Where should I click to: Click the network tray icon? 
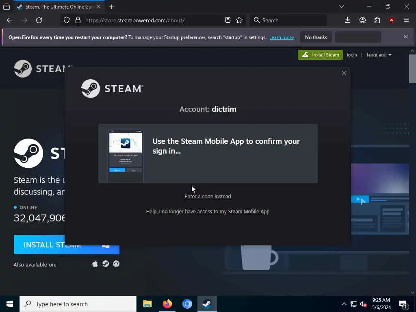[354, 304]
